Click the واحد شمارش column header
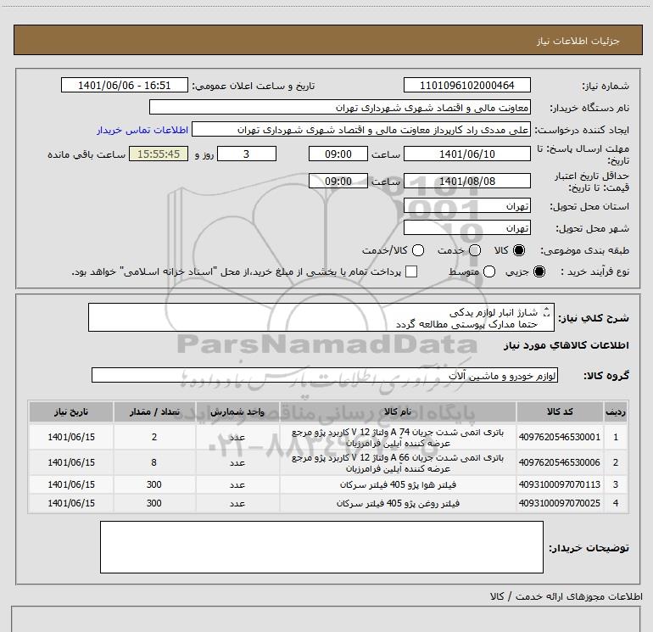 237,411
